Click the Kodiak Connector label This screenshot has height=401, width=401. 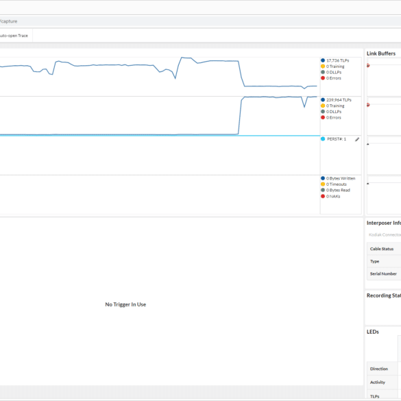coord(385,234)
